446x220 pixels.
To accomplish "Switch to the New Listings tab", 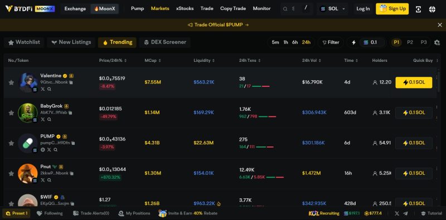I will [x=71, y=42].
